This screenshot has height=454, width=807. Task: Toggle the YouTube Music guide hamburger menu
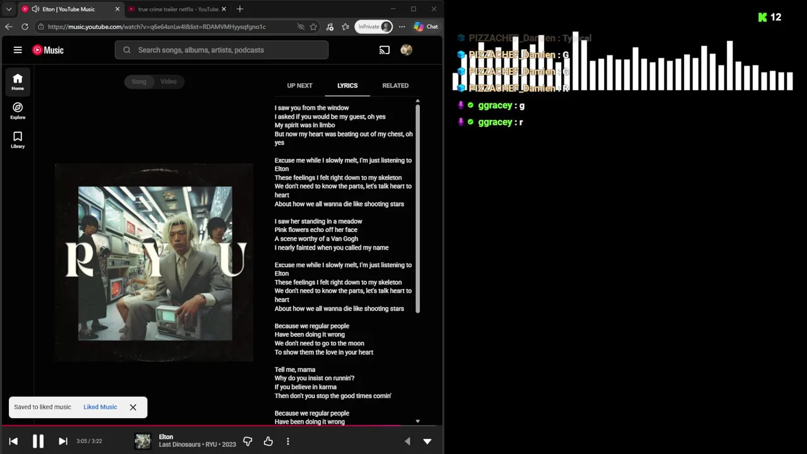[x=18, y=50]
